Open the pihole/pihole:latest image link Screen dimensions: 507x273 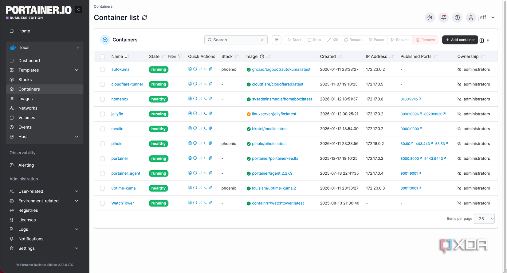point(269,144)
